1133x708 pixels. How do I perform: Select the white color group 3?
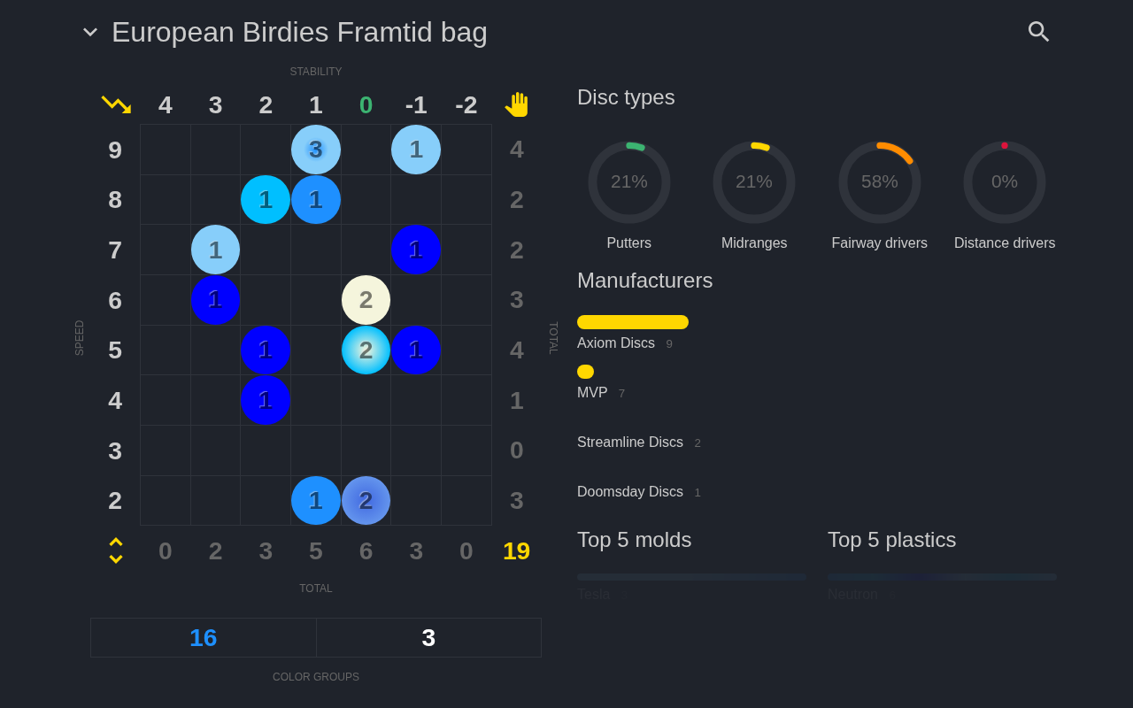[x=428, y=638]
